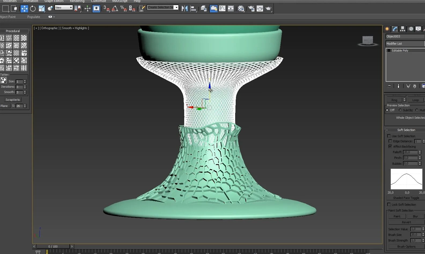
Task: Open the Schematic View
Action: point(231,9)
